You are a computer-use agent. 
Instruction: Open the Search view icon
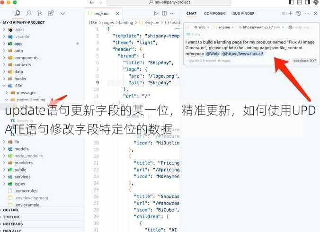(29, 13)
